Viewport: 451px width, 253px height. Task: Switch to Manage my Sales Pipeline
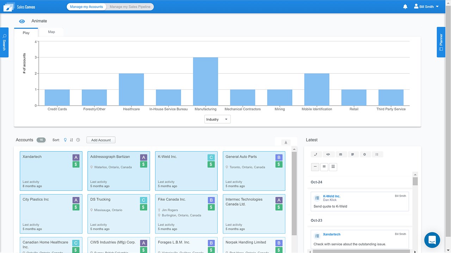click(130, 7)
